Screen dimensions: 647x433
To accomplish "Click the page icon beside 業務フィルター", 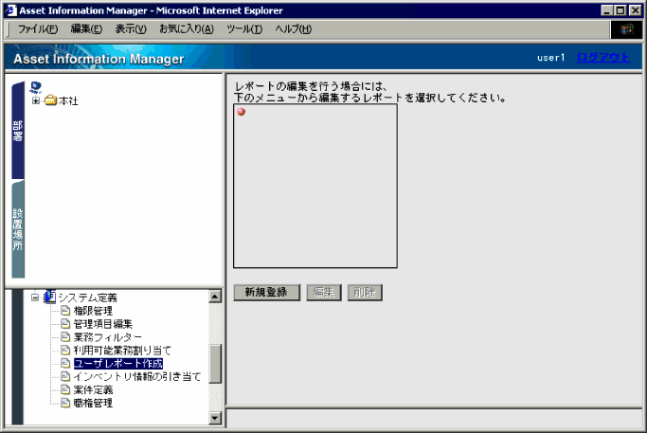I will pos(65,336).
